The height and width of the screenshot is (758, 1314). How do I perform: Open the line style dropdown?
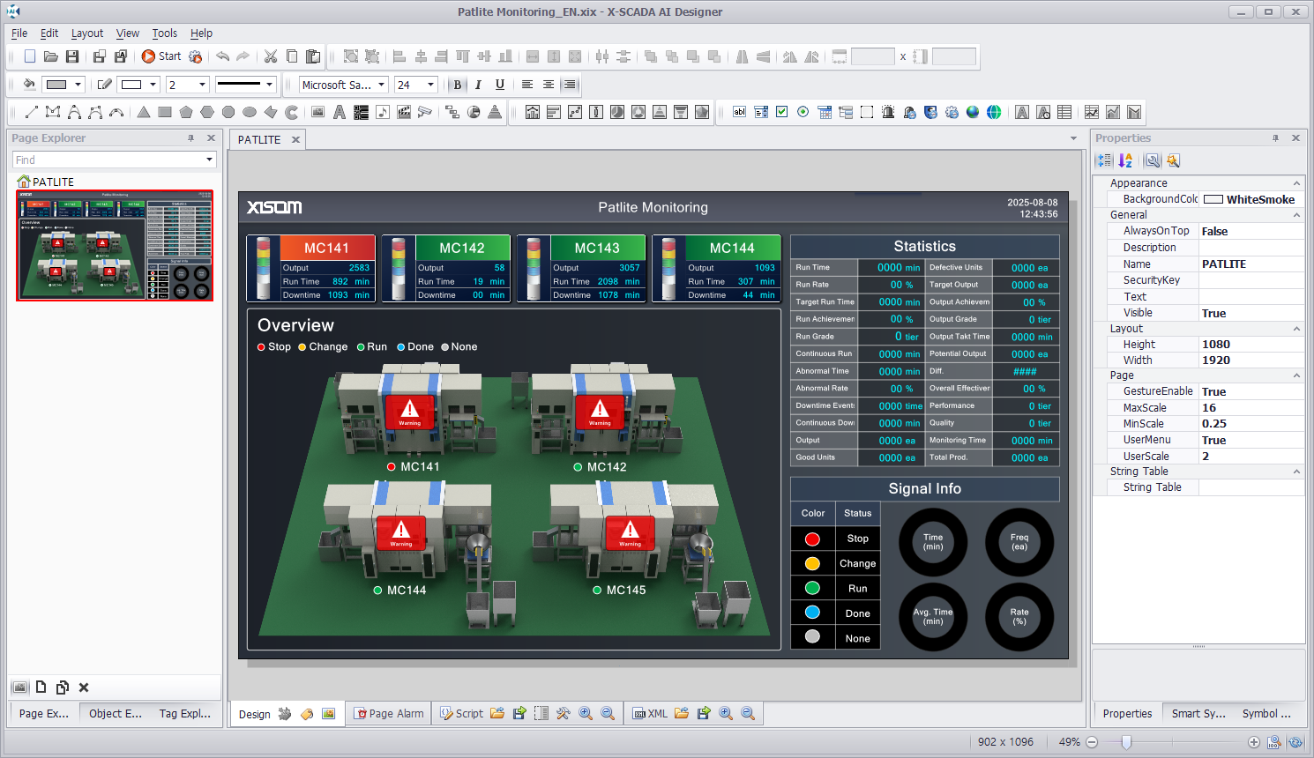pos(269,85)
